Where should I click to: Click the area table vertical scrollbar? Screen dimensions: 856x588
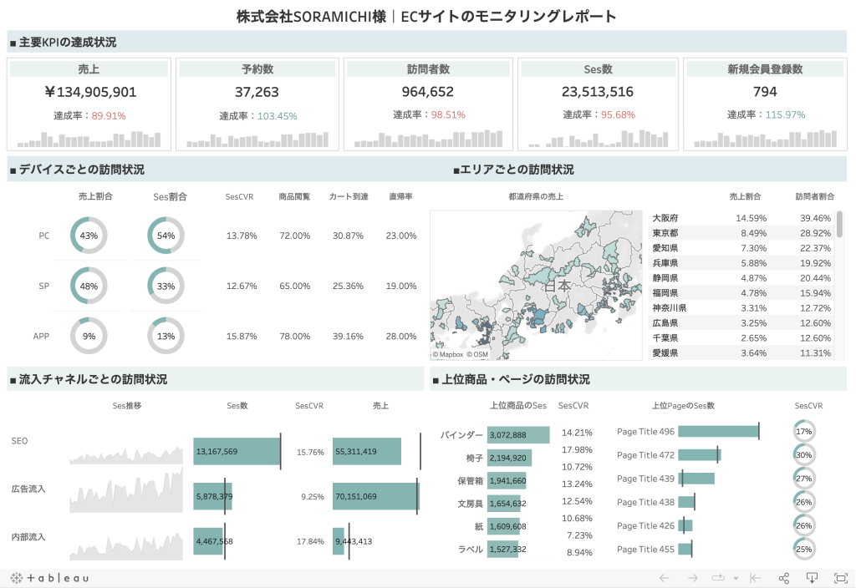pyautogui.click(x=839, y=234)
